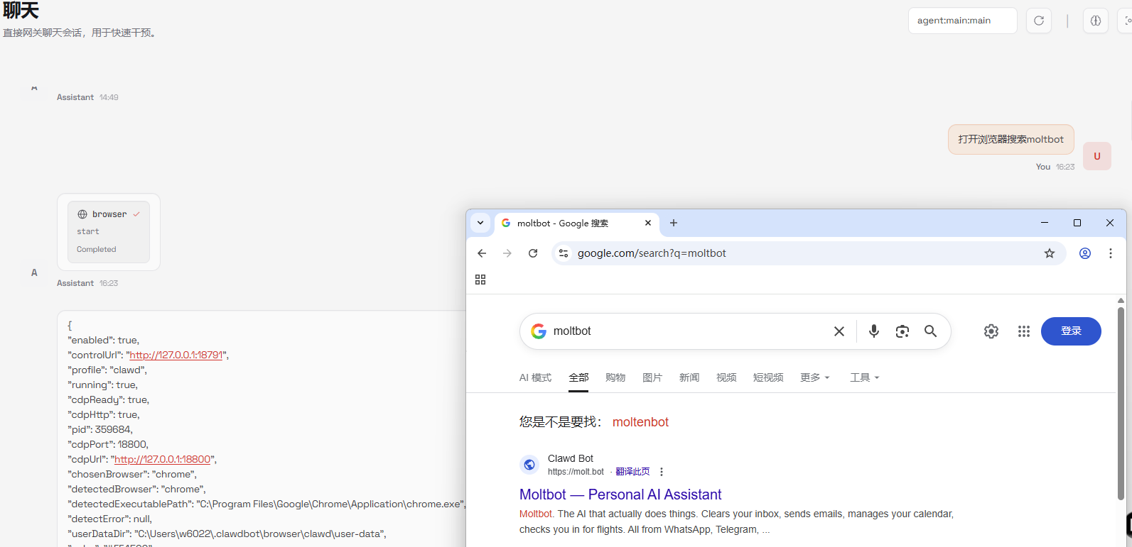Switch to 图片 tab
Screen dimensions: 1132x547
click(652, 377)
